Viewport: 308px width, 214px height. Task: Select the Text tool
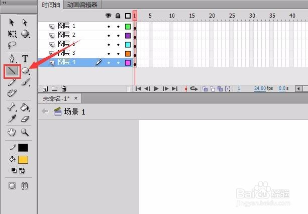coord(25,58)
